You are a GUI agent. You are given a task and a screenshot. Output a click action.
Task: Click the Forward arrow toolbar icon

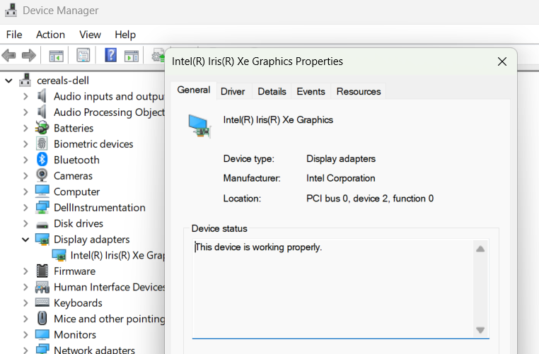click(29, 55)
